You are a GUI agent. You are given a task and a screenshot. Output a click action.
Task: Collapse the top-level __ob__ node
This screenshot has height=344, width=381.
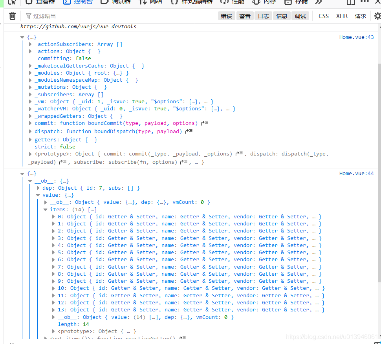[x=30, y=181]
